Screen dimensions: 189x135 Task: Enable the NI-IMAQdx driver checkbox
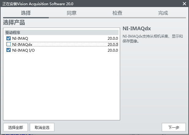[x=9, y=44]
